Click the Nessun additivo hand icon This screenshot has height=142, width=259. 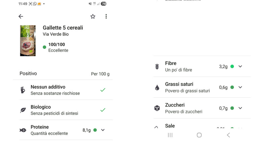tap(23, 90)
